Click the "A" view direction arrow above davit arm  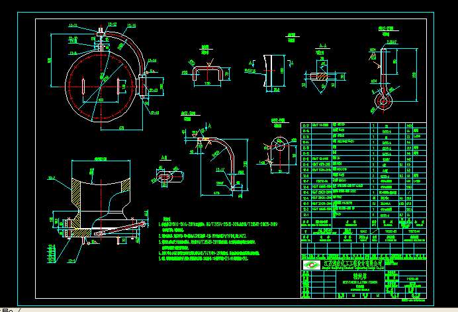point(207,127)
